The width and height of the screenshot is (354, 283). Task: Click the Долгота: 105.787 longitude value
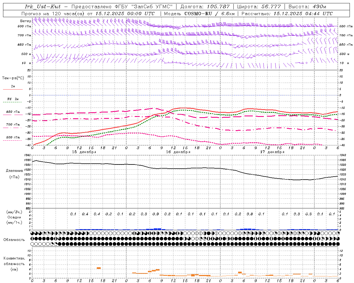pyautogui.click(x=205, y=7)
